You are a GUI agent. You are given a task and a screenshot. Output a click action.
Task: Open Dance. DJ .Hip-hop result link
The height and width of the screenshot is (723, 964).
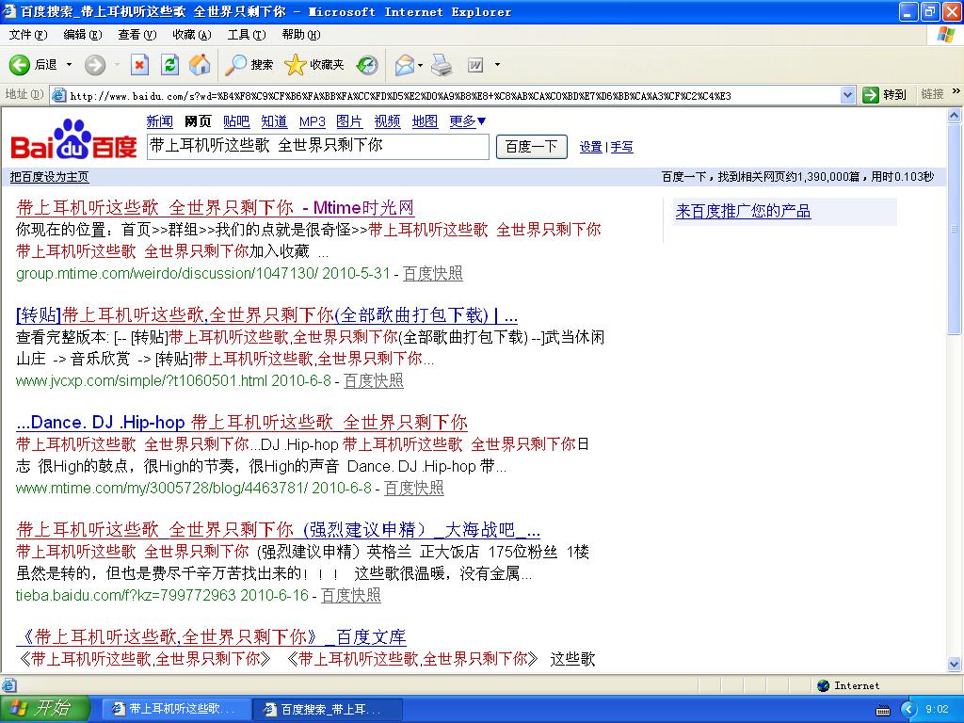coord(242,423)
